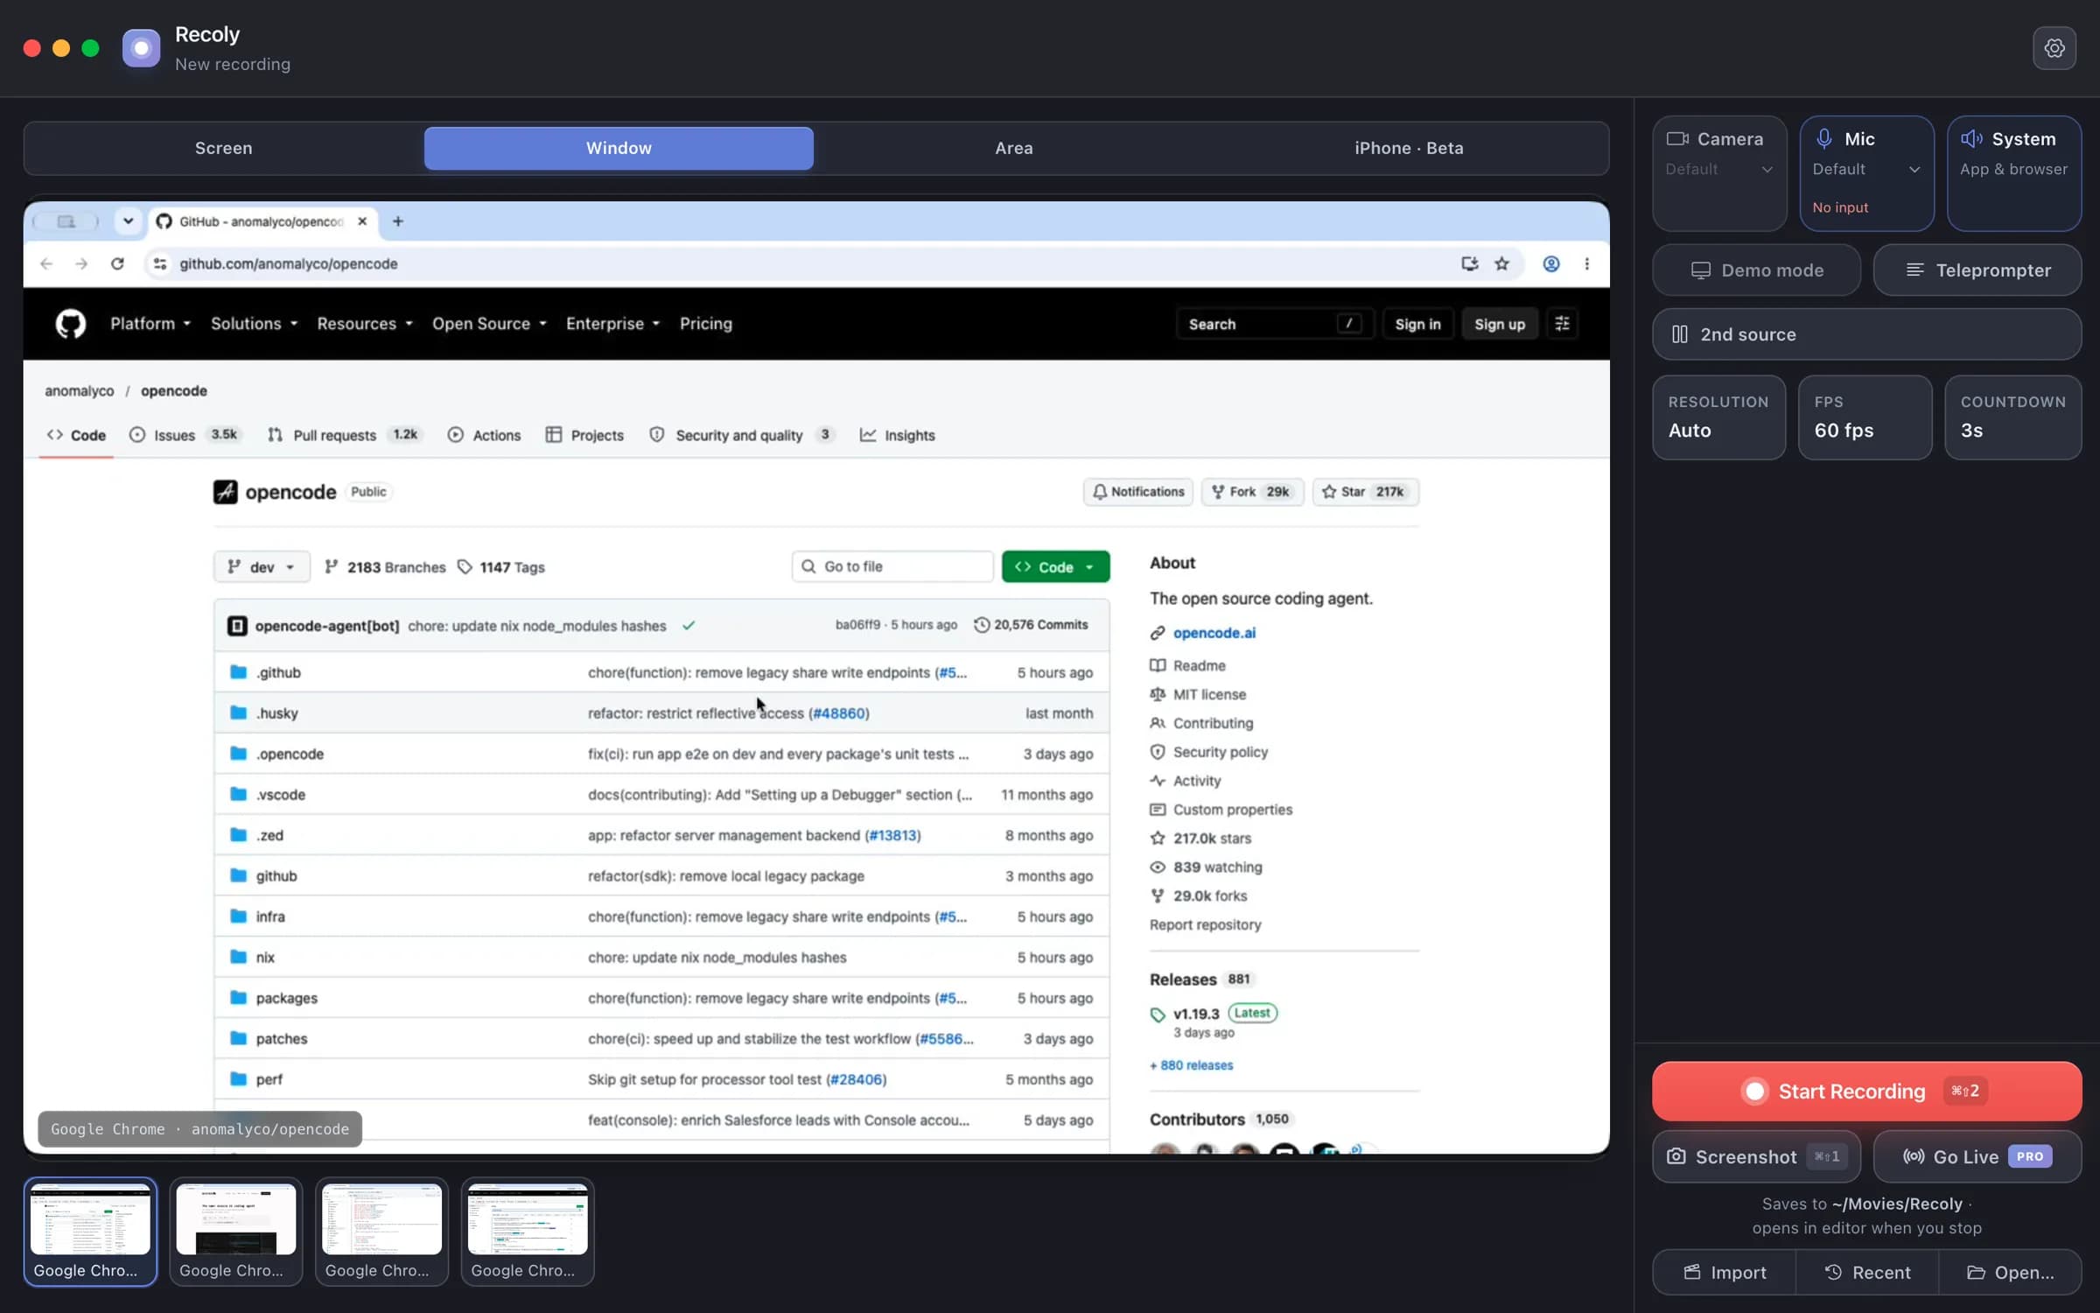This screenshot has height=1313, width=2100.
Task: Open Recoly settings gear icon
Action: click(x=2054, y=48)
